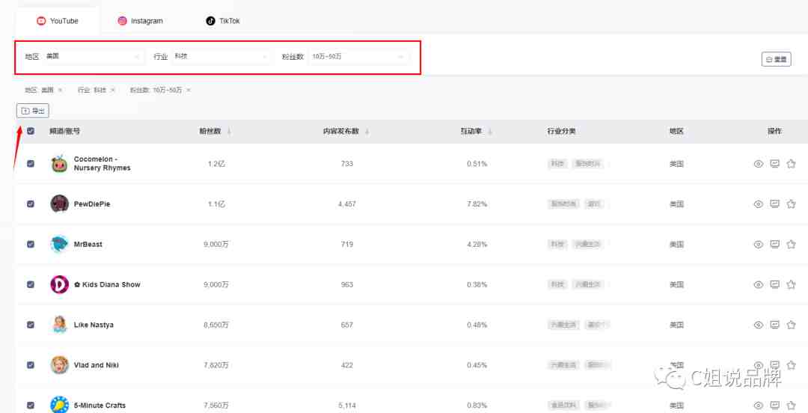The width and height of the screenshot is (808, 413).
Task: View details for Cocomelon - Nursery Rhymes (eye icon)
Action: click(758, 164)
